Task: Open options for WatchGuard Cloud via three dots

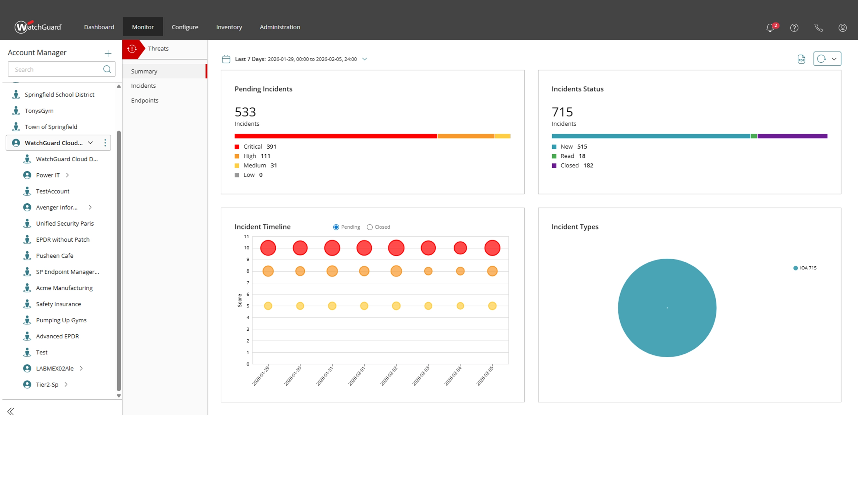Action: 105,142
